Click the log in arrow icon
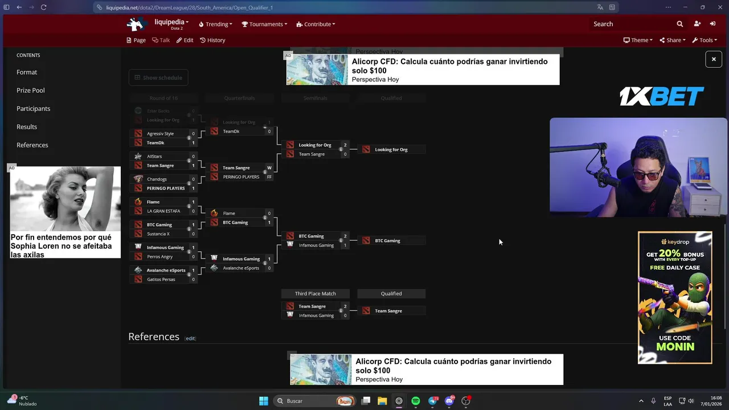This screenshot has width=729, height=410. (x=712, y=24)
